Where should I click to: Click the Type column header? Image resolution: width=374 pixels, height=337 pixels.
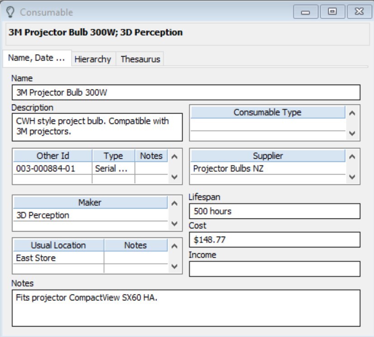114,156
